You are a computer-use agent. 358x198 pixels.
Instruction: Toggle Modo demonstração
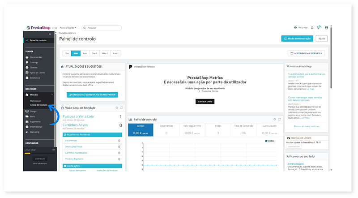pyautogui.click(x=297, y=39)
